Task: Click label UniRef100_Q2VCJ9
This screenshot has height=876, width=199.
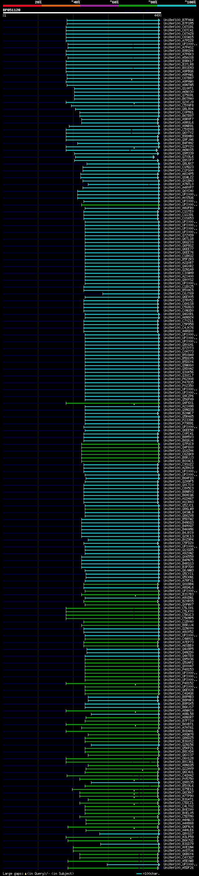Action: 178,102
